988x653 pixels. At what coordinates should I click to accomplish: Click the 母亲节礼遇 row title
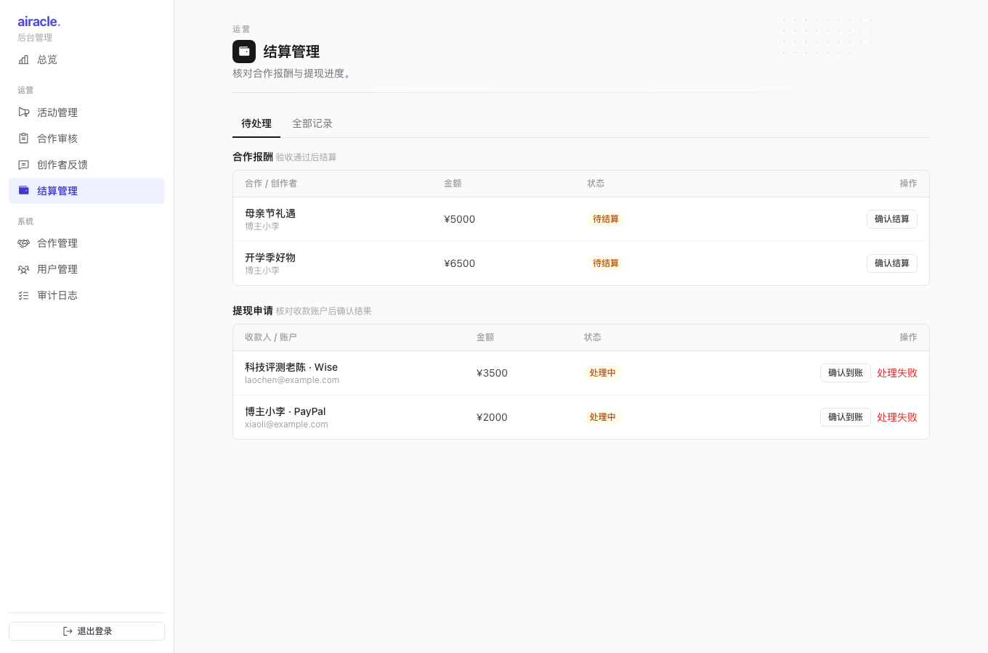pyautogui.click(x=270, y=213)
